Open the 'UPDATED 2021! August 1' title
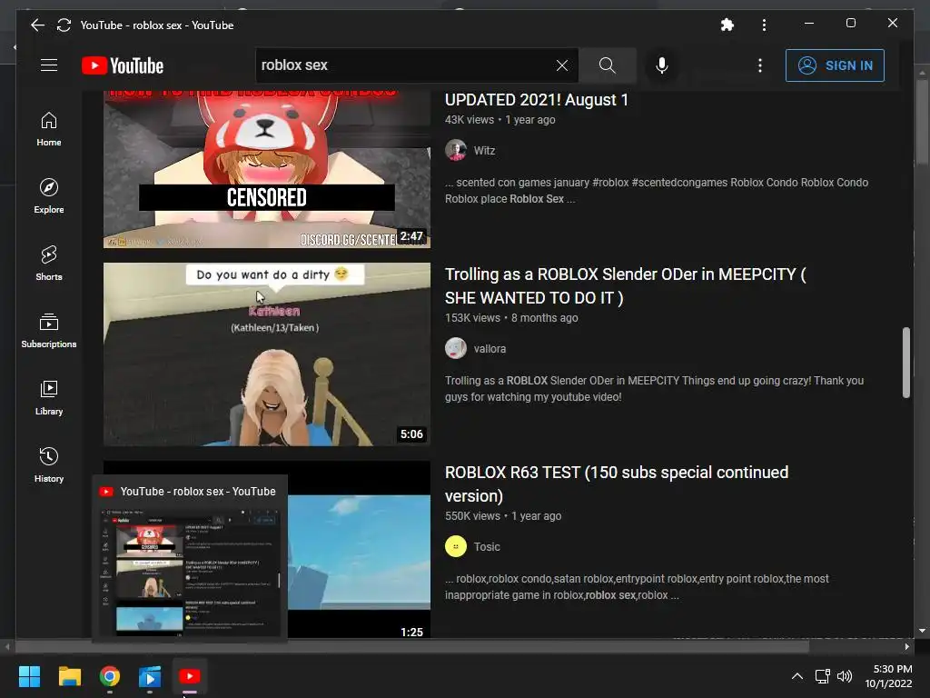This screenshot has height=698, width=930. 537,100
